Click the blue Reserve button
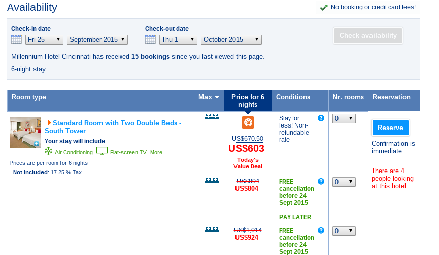This screenshot has width=439, height=255. pyautogui.click(x=390, y=128)
